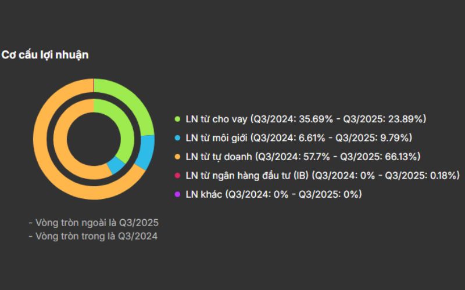The width and height of the screenshot is (465, 290).
Task: Click the blue legend dot for LN từ môi giới
Action: point(178,138)
